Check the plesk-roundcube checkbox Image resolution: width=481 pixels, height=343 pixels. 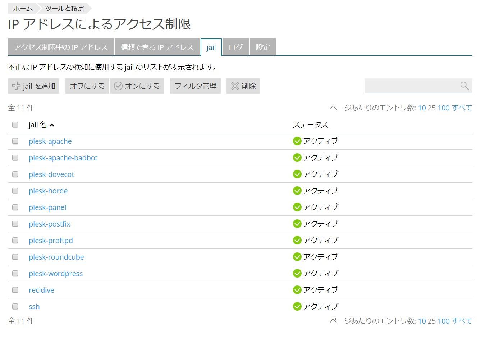pos(15,257)
